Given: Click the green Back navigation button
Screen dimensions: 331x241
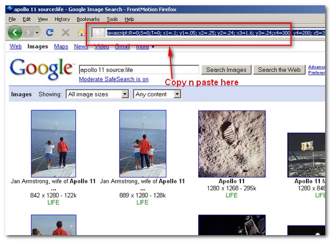Looking at the screenshot, I should click(x=15, y=33).
